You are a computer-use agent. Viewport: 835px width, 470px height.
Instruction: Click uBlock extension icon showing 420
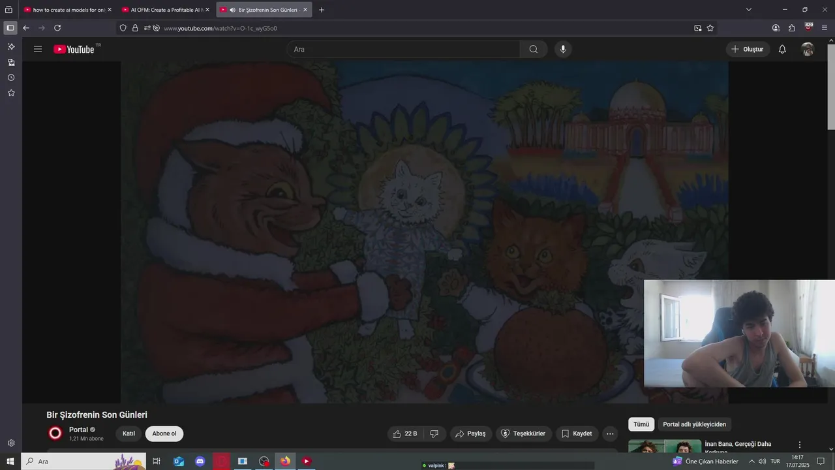click(x=808, y=27)
